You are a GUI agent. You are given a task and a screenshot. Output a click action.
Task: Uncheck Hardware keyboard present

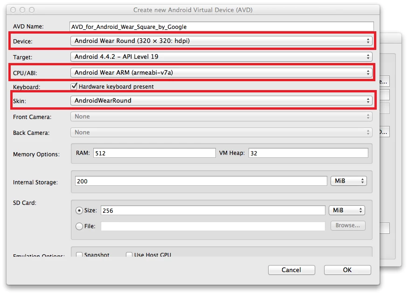(x=74, y=86)
